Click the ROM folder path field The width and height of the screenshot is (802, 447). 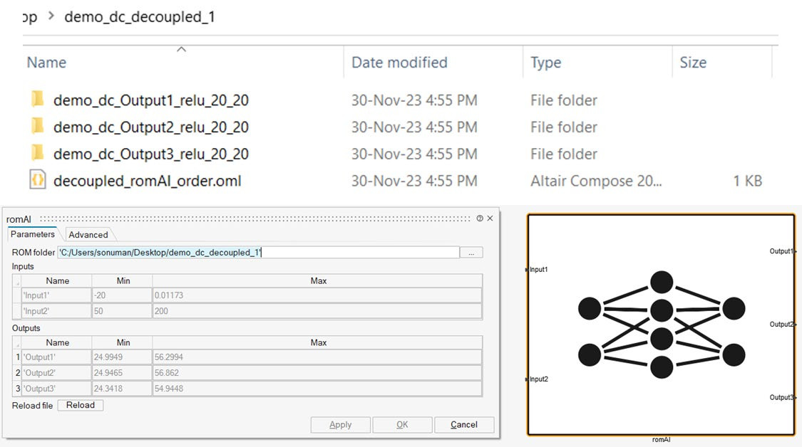click(258, 253)
